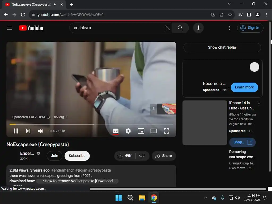
Task: Click #endermanch hashtag
Action: tap(63, 170)
